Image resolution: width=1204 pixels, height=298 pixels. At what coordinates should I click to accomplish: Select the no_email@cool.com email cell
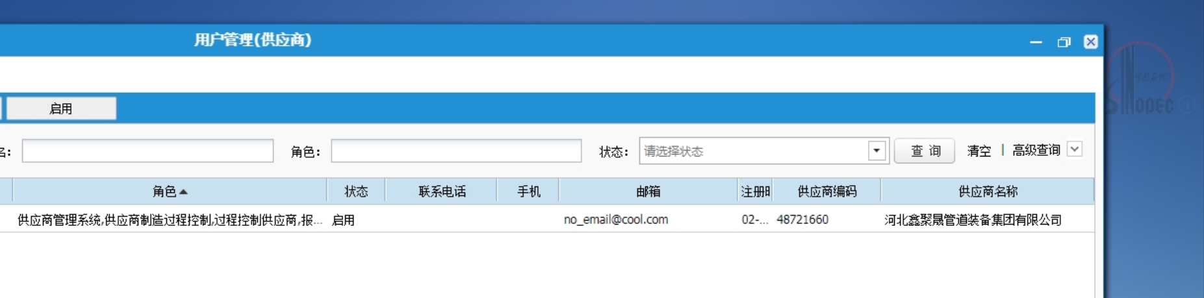615,219
